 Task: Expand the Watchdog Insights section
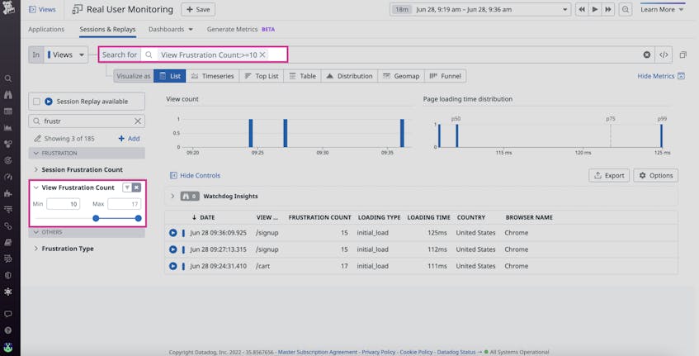tap(172, 196)
